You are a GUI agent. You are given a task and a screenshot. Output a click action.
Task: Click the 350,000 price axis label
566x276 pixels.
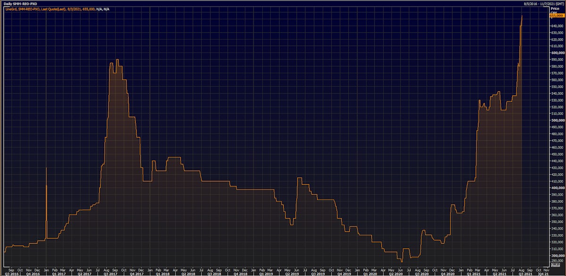557,221
